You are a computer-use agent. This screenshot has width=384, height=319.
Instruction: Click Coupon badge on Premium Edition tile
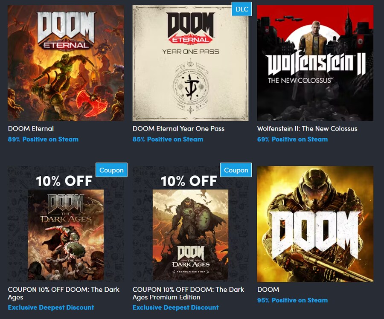(x=236, y=170)
